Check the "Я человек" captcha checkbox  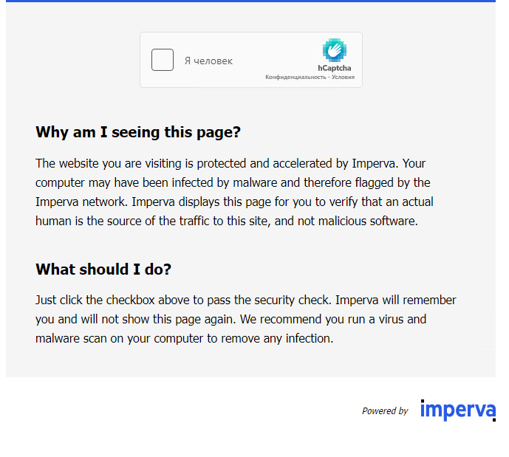click(163, 60)
